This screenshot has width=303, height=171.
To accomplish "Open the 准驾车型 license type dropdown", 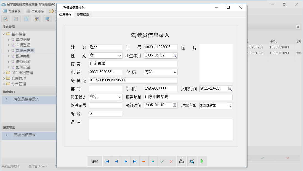I will tap(230, 106).
